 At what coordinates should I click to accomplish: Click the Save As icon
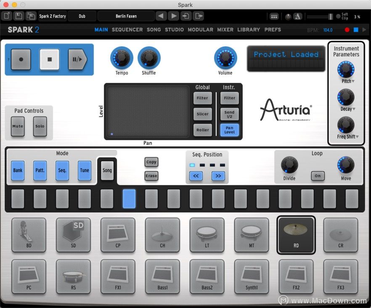[31, 16]
